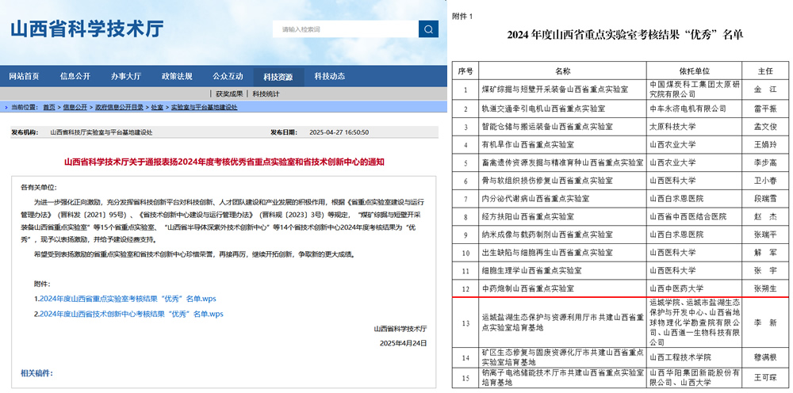Open 政府信息公开目录 breadcrumb link
The height and width of the screenshot is (393, 793).
coord(119,107)
